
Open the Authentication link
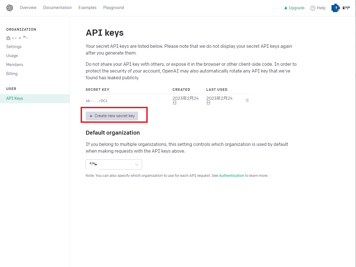click(231, 175)
